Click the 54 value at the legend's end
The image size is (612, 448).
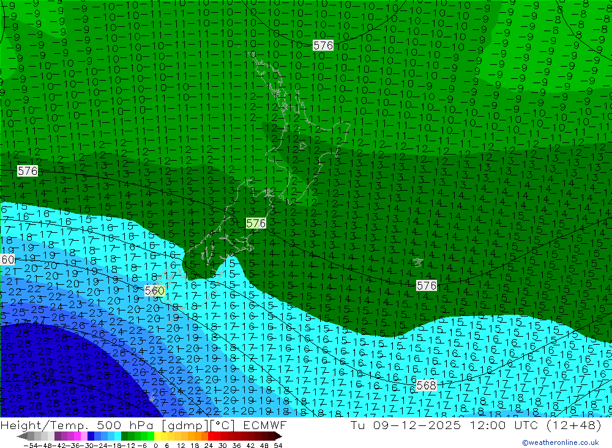(278, 446)
